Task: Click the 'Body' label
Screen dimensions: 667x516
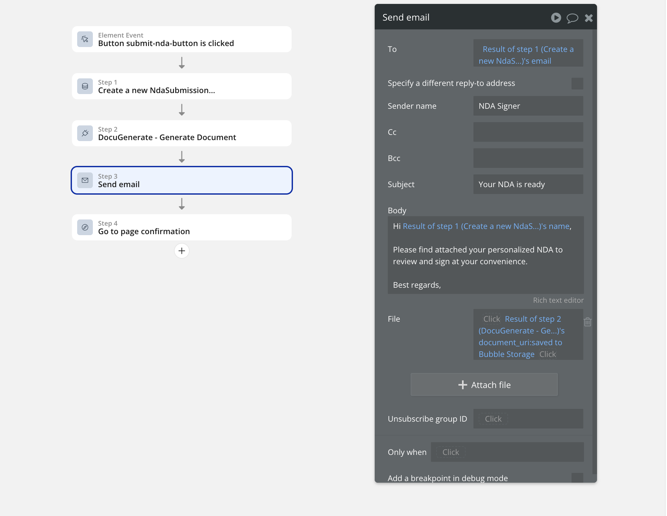Action: (x=397, y=211)
